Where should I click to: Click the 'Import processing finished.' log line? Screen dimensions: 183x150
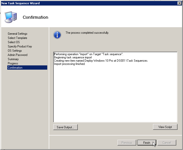tap(70, 64)
